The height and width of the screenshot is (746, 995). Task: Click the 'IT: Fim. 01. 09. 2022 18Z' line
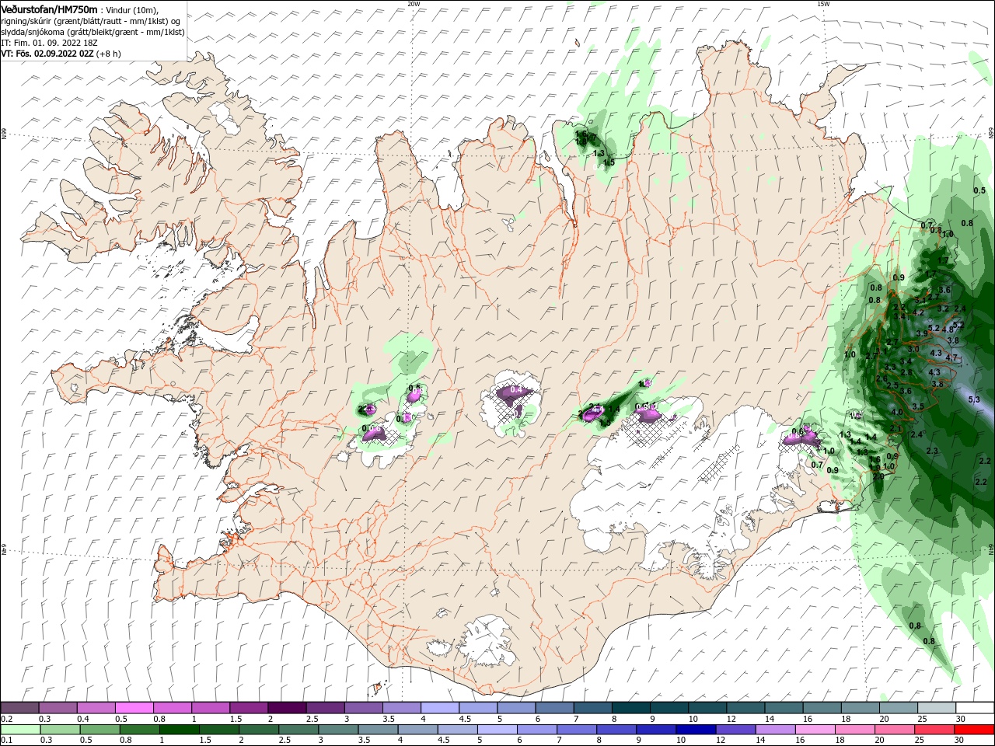pyautogui.click(x=49, y=42)
